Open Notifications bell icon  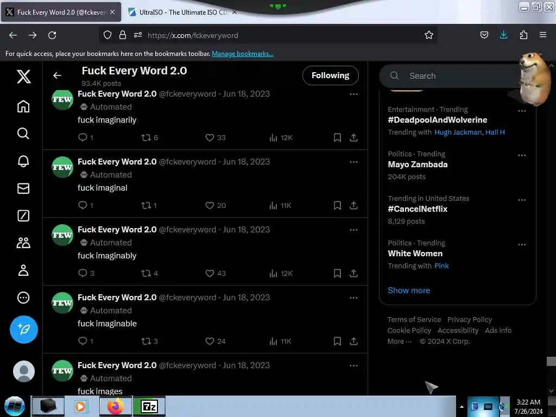pyautogui.click(x=23, y=161)
